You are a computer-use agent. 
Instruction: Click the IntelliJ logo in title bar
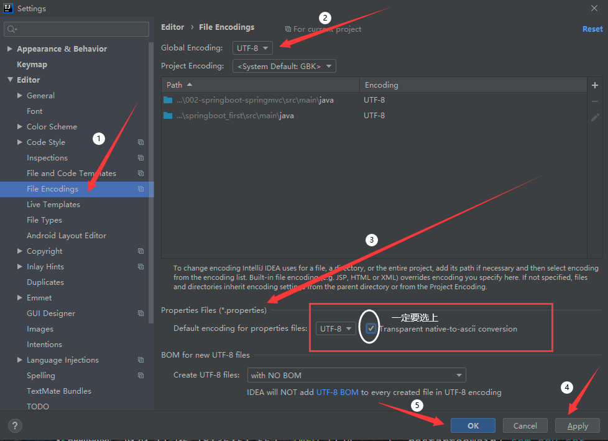(x=7, y=8)
